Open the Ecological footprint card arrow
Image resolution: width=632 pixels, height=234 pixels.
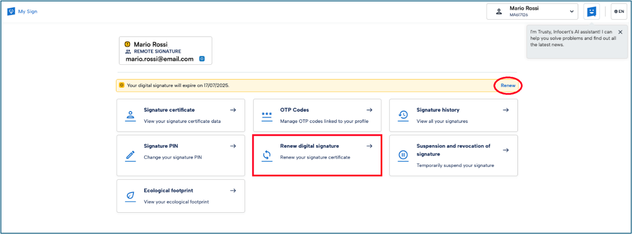pos(233,191)
